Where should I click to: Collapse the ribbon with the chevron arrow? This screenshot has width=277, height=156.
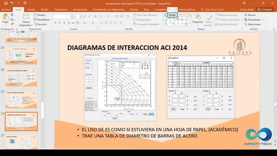(274, 29)
